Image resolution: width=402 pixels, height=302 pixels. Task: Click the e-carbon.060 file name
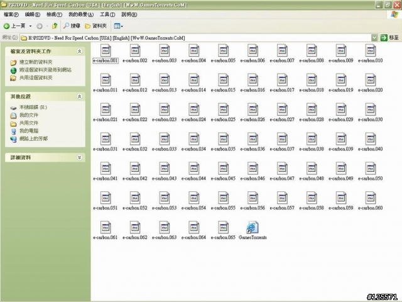[x=371, y=208]
